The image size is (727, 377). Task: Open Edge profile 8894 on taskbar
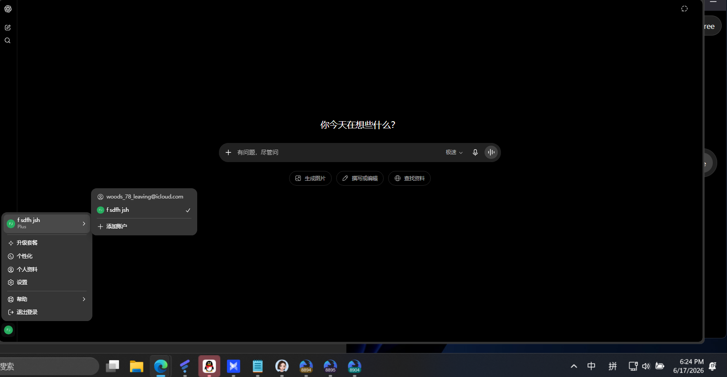point(306,366)
